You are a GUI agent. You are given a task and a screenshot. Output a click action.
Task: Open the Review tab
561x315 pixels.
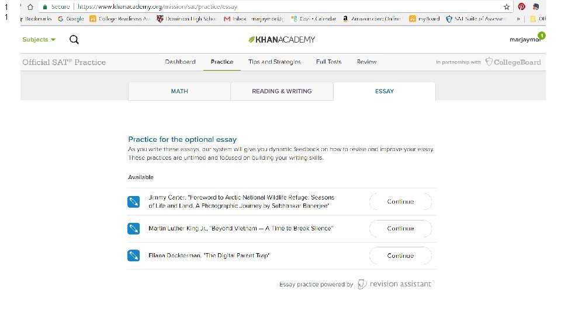[x=367, y=62]
